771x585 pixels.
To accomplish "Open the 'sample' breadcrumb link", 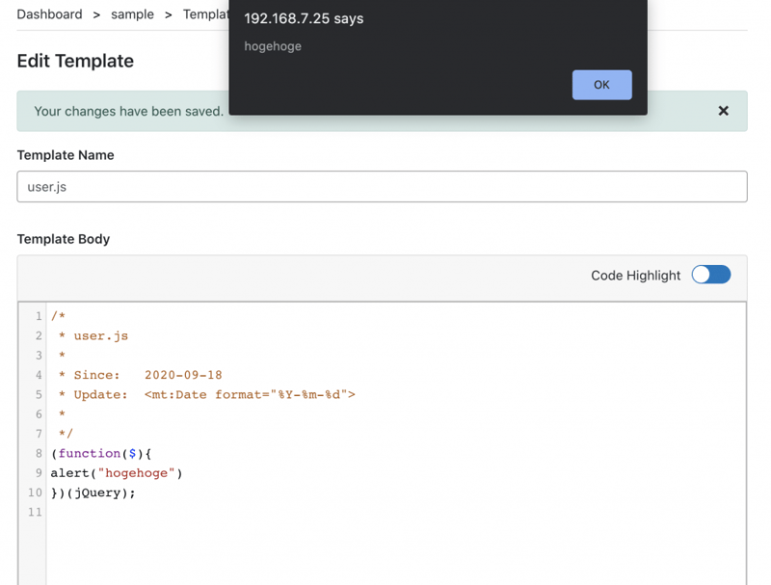I will [132, 14].
